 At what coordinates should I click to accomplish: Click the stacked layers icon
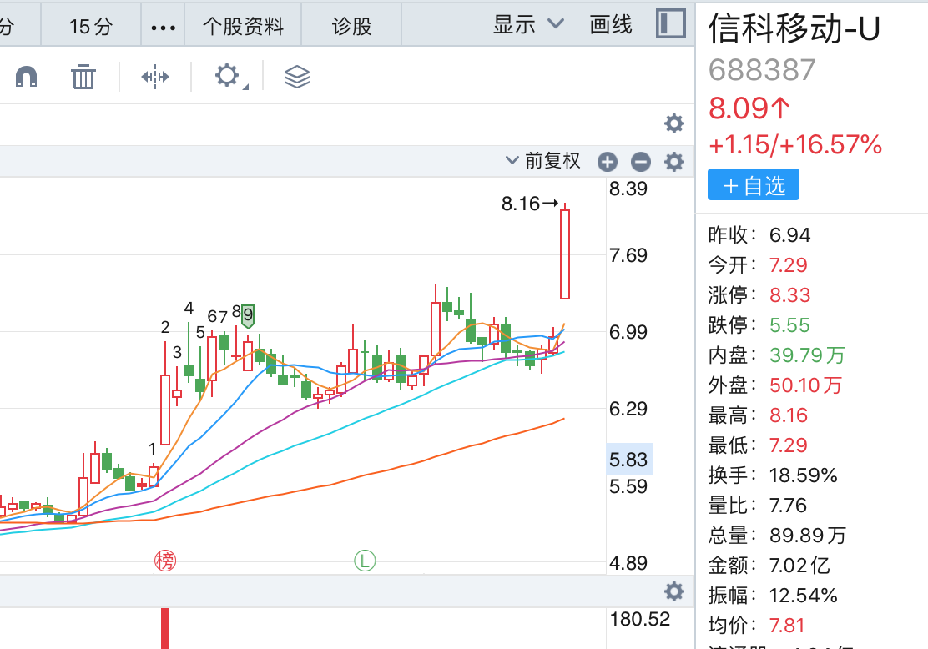pyautogui.click(x=297, y=77)
